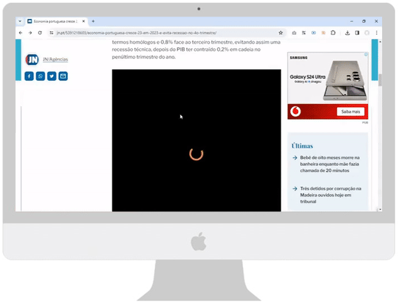Share article via WhatsApp icon
The height and width of the screenshot is (303, 398).
(40, 76)
